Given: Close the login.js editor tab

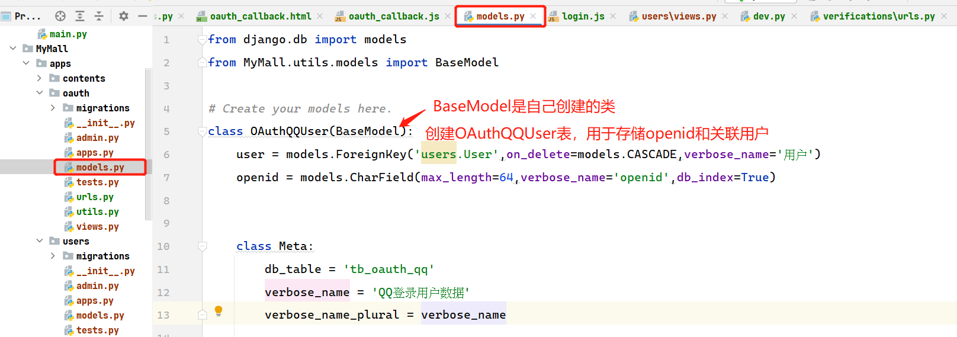Looking at the screenshot, I should click(x=613, y=16).
